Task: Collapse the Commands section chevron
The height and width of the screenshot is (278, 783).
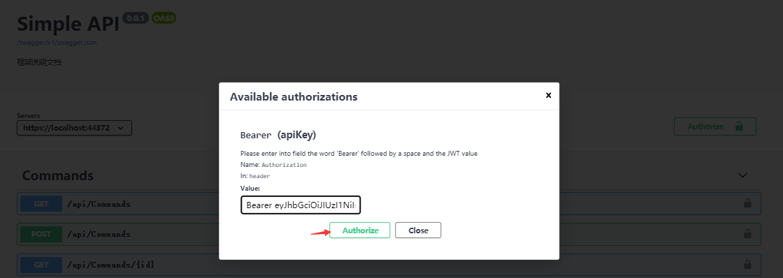Action: pyautogui.click(x=742, y=175)
